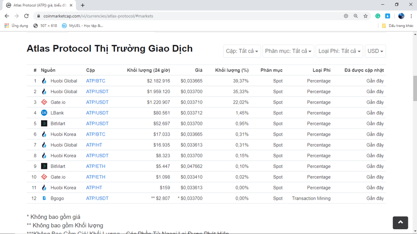The height and width of the screenshot is (234, 417).
Task: Open the Ứng dụng apps shortcut
Action: coord(16,26)
